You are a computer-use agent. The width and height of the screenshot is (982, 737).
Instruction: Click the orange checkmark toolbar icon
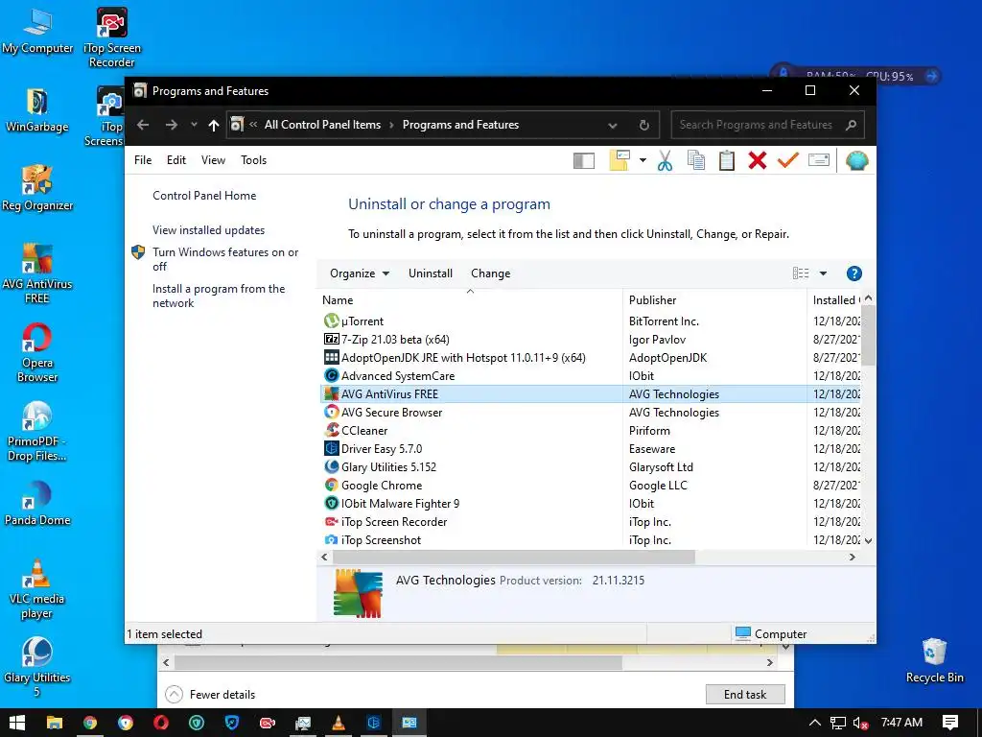tap(788, 160)
